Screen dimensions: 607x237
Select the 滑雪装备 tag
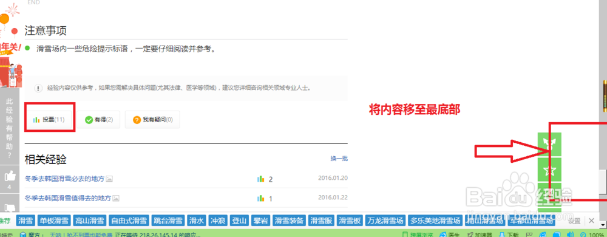[x=290, y=221]
